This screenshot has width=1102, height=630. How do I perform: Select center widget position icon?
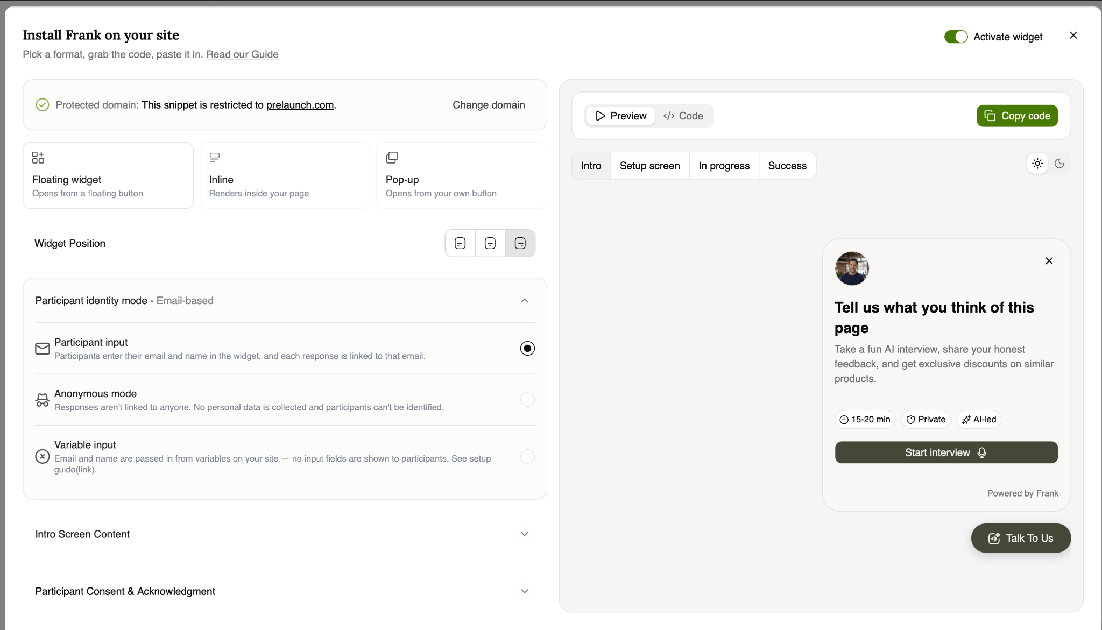(x=490, y=243)
